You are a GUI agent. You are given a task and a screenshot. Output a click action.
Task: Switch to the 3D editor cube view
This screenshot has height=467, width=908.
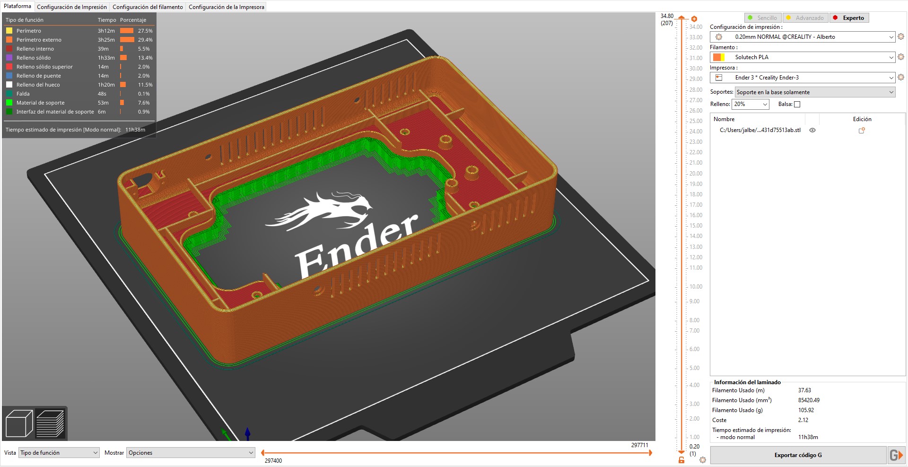point(19,423)
